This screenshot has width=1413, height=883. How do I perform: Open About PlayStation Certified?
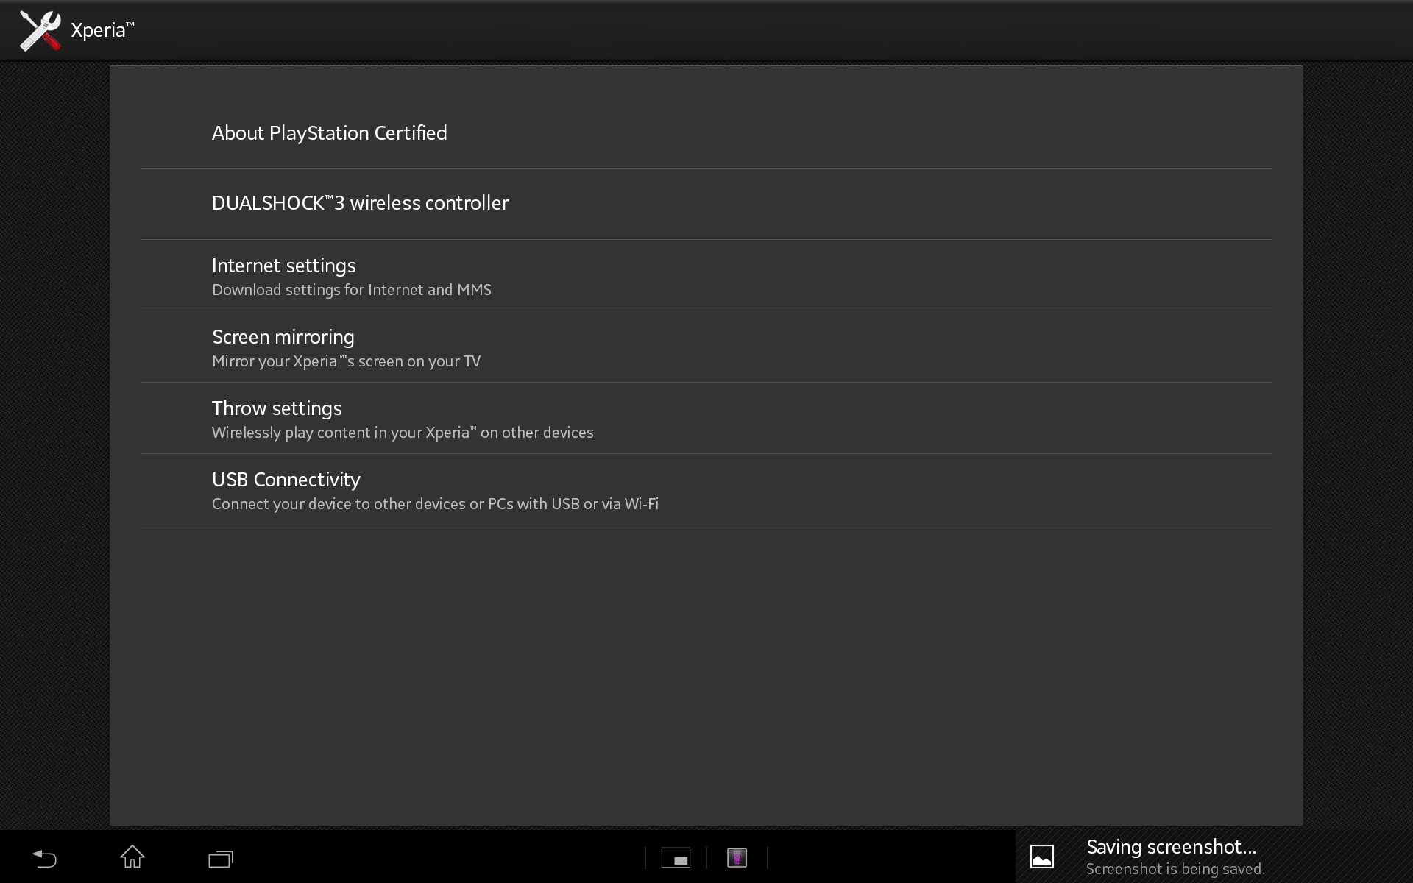click(x=706, y=133)
